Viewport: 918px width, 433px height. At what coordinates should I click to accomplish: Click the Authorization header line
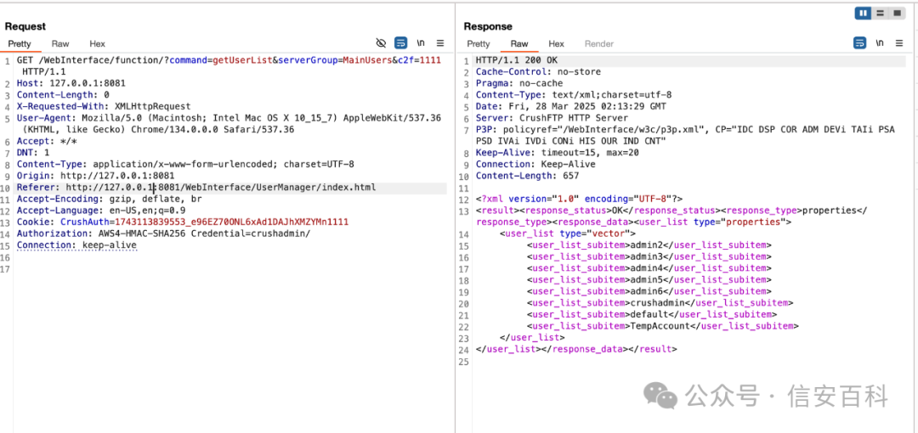[163, 234]
